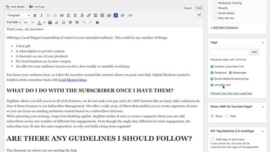Image resolution: width=270 pixels, height=152 pixels.
Task: Click the heading about subscribers
Action: (x=90, y=90)
